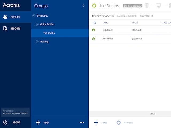The width and height of the screenshot is (171, 128).
Task: Click the About label
Action: [16, 123]
